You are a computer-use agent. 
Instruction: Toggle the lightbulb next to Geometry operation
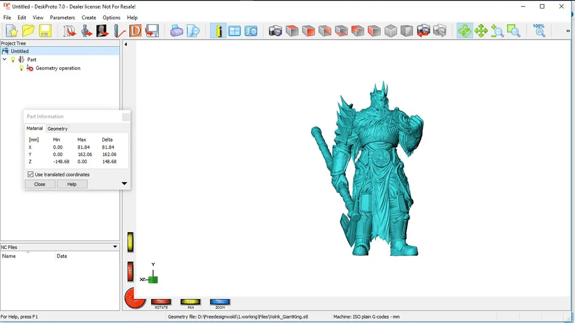tap(21, 68)
